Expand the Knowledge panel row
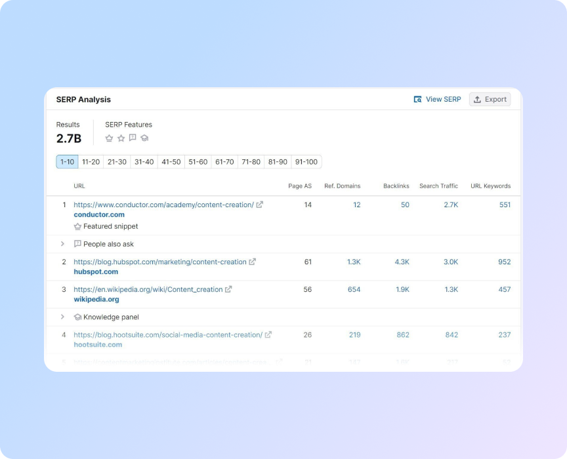This screenshot has height=459, width=567. tap(63, 317)
